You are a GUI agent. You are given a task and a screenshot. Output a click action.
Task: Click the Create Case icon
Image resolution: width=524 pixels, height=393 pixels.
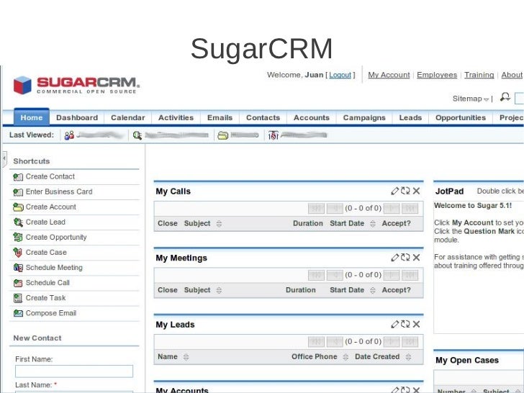(x=18, y=253)
